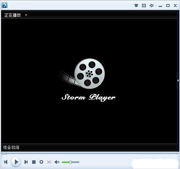Mute audio with the speaker icon
This screenshot has height=169, width=180.
[57, 162]
